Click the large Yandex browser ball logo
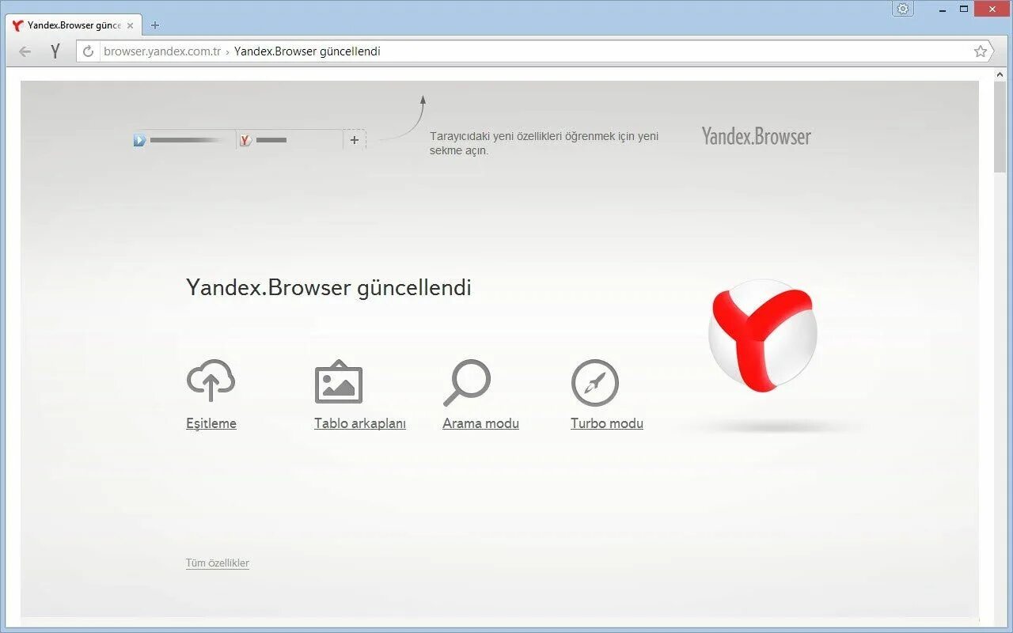 762,335
